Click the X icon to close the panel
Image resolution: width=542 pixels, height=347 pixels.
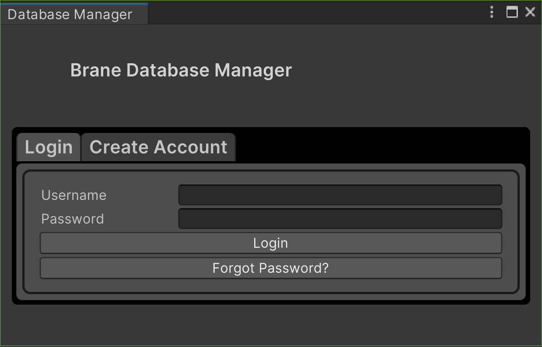click(x=530, y=12)
